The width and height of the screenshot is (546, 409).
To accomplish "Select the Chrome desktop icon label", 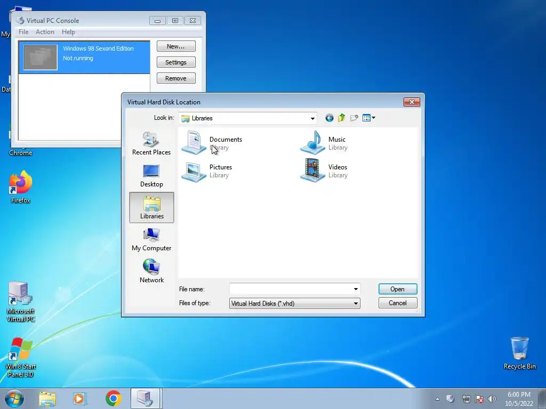I will click(21, 153).
